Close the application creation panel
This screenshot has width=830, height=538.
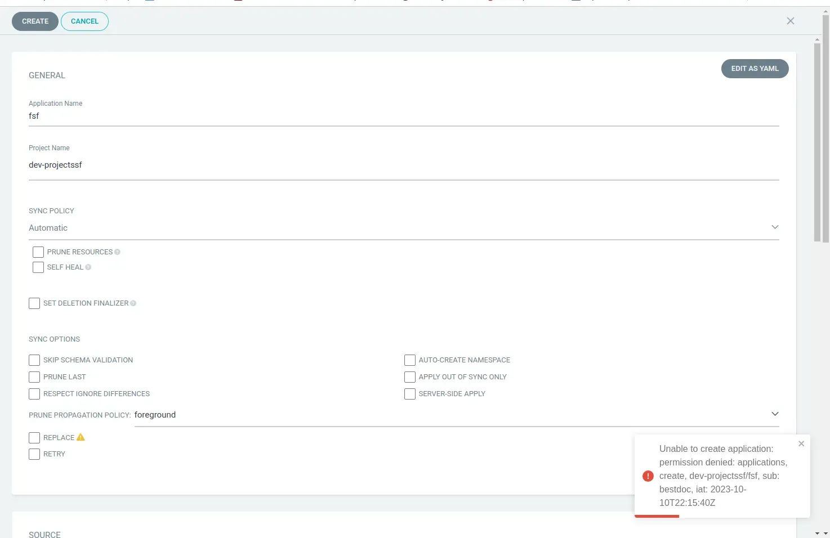(790, 21)
